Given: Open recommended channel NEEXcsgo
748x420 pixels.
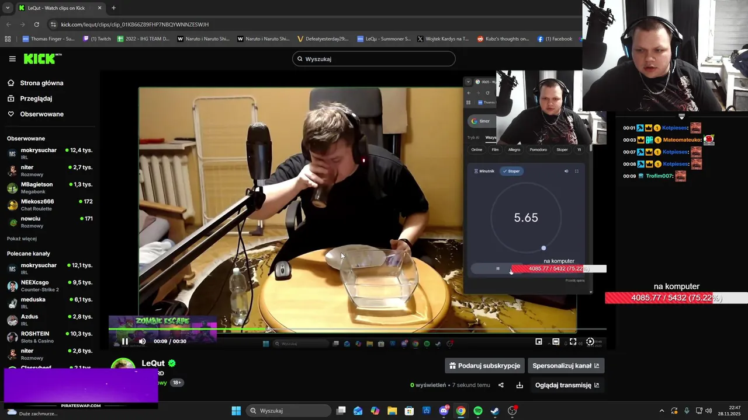Looking at the screenshot, I should [x=50, y=285].
